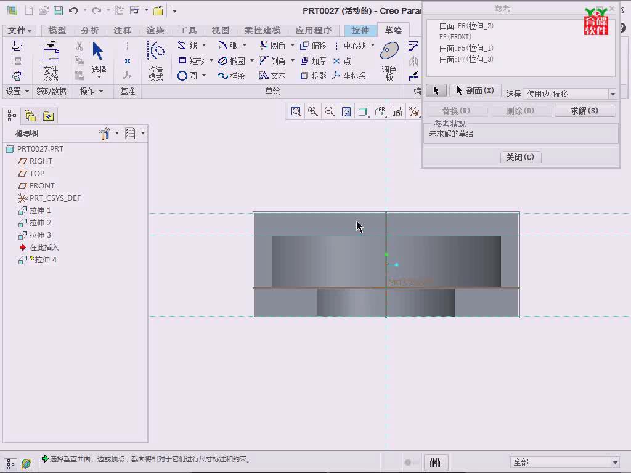Select the Arc sketch tool
The width and height of the screenshot is (631, 473).
[x=228, y=46]
